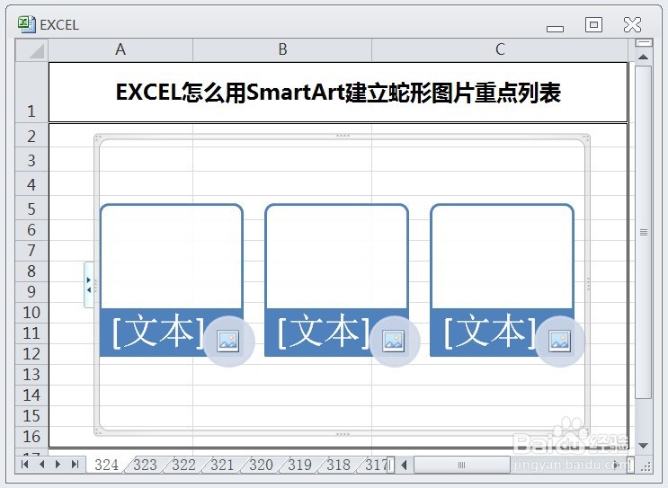Click the tab bar split handle beside tab 317
The width and height of the screenshot is (668, 488).
click(x=390, y=465)
